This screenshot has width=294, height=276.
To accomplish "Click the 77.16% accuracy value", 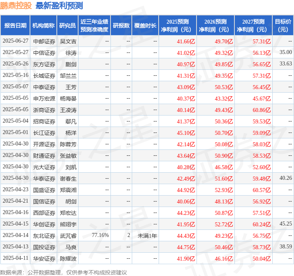I will coord(100,235).
